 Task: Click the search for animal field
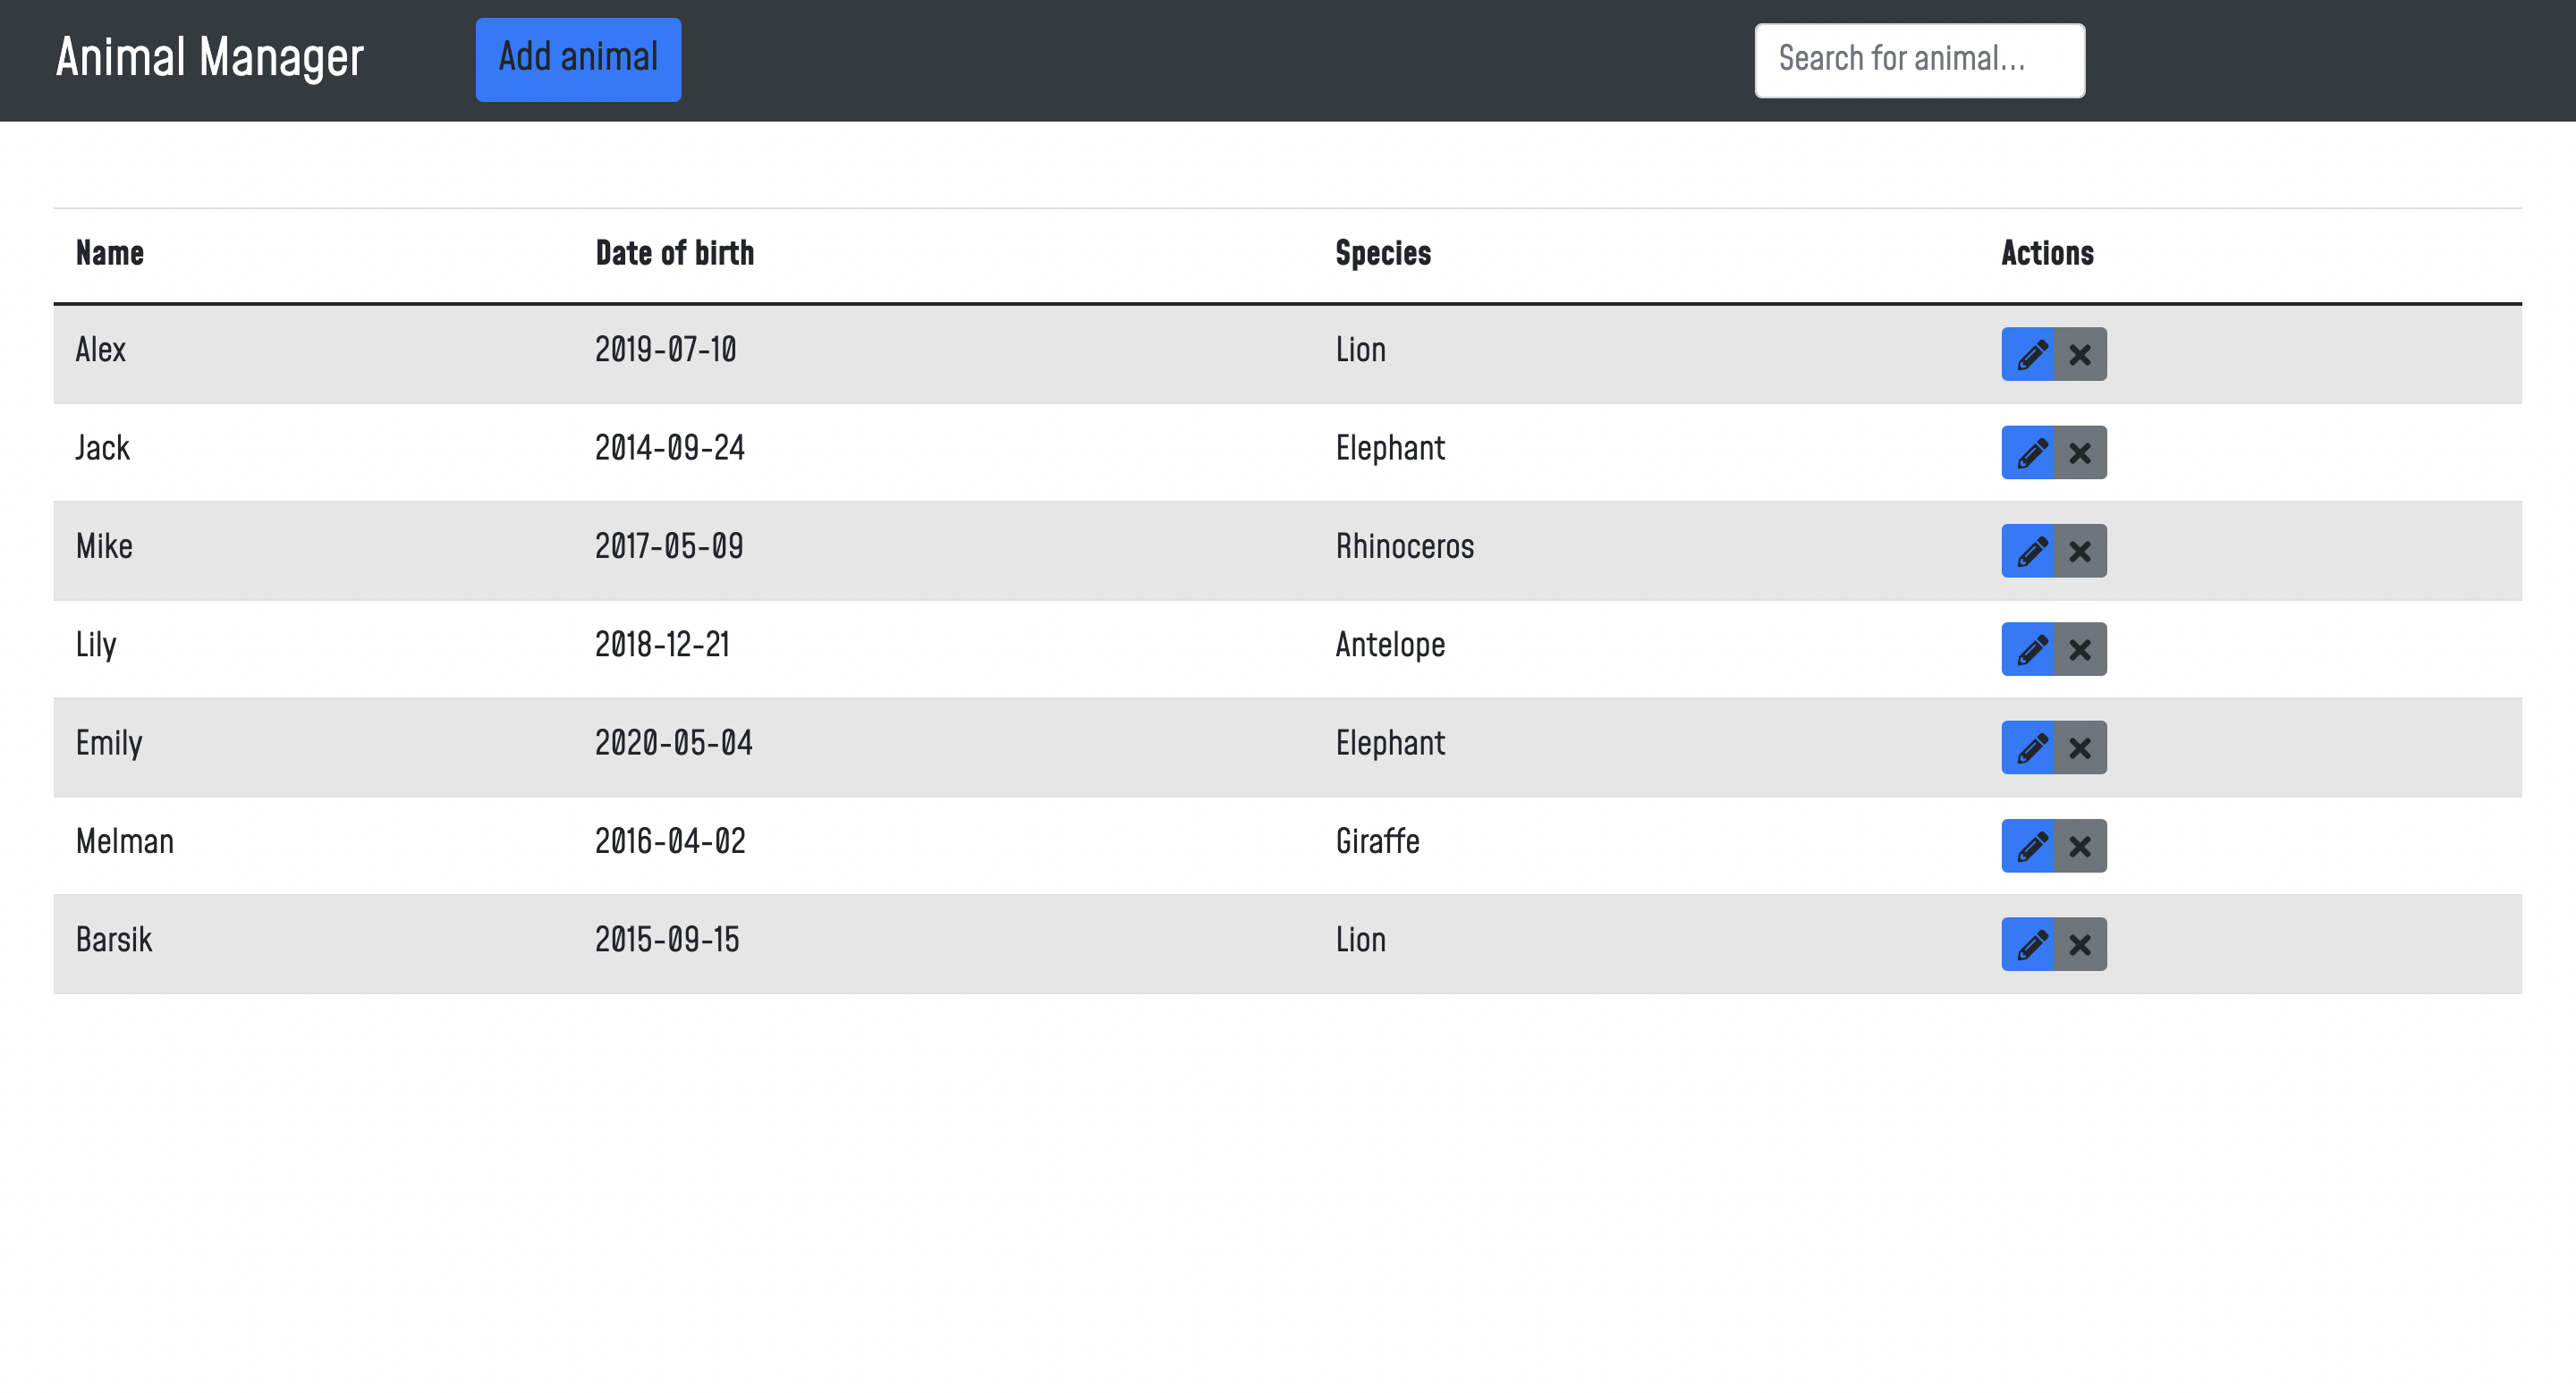(1919, 59)
